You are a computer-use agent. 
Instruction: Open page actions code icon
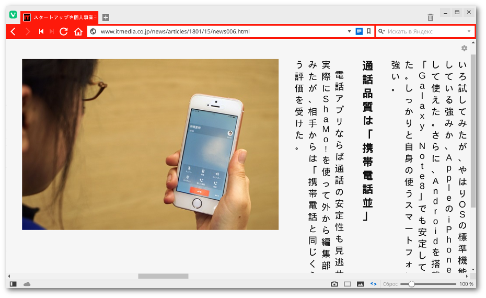point(374,284)
